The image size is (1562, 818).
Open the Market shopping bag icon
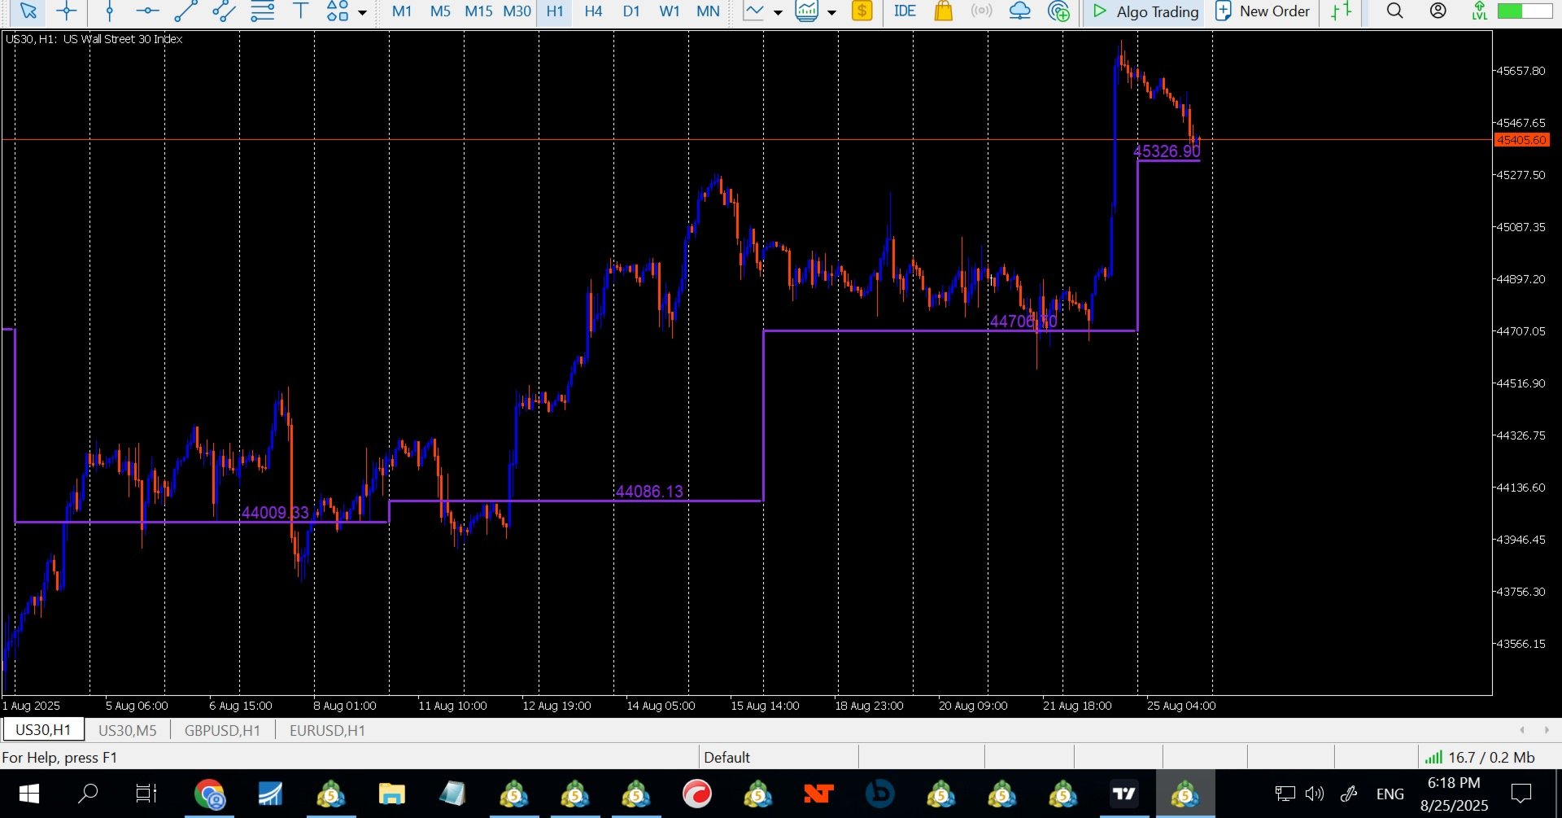tap(944, 11)
